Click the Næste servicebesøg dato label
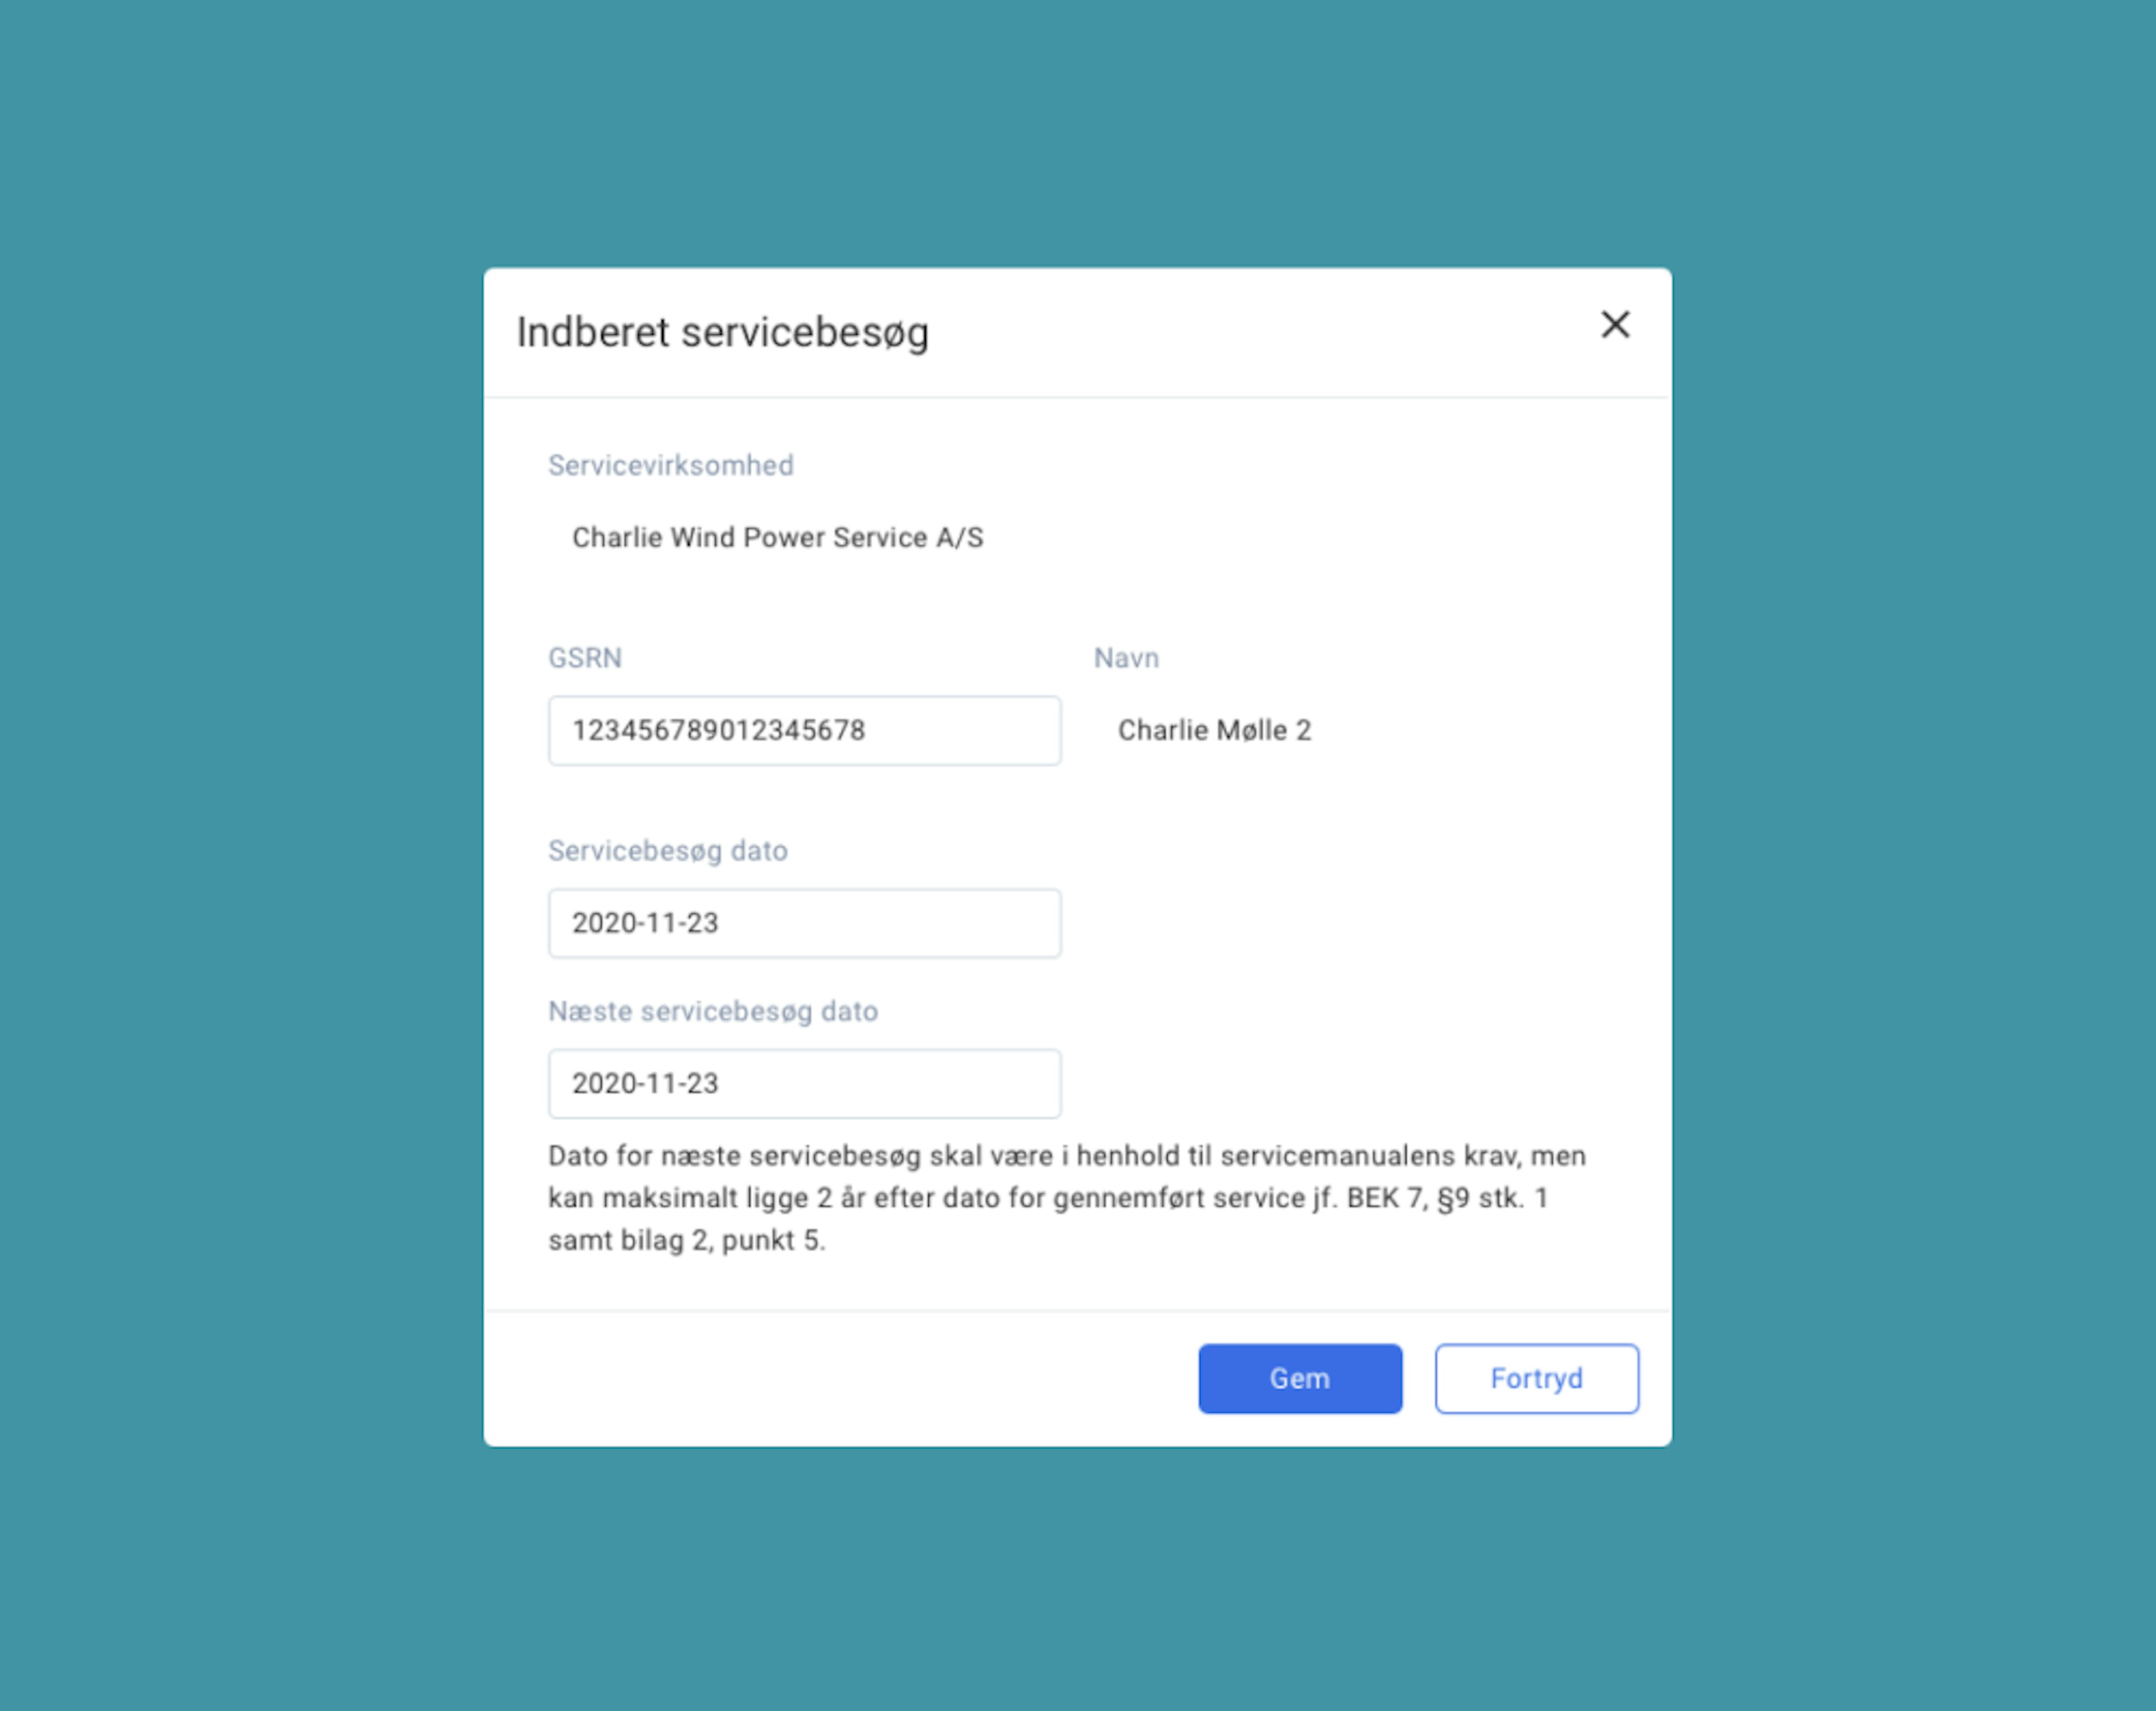Image resolution: width=2156 pixels, height=1711 pixels. [x=712, y=1011]
